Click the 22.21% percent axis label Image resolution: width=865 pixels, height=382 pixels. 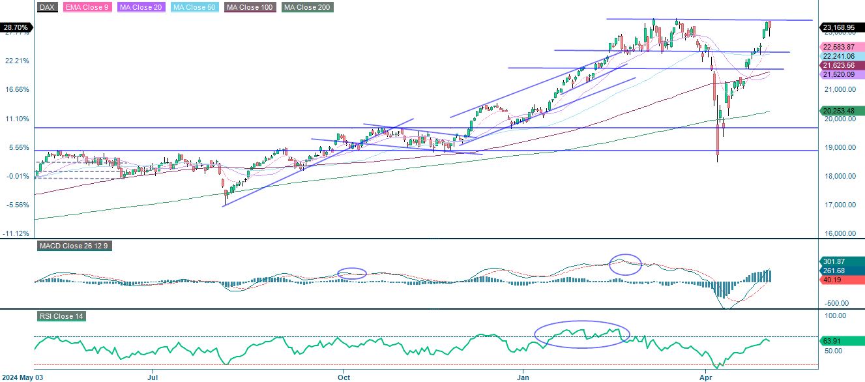17,61
